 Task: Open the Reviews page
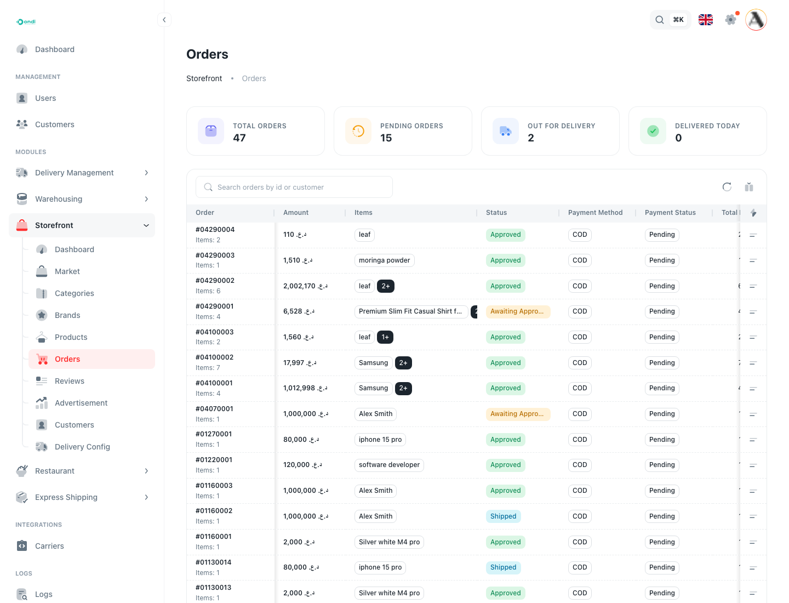click(x=92, y=381)
